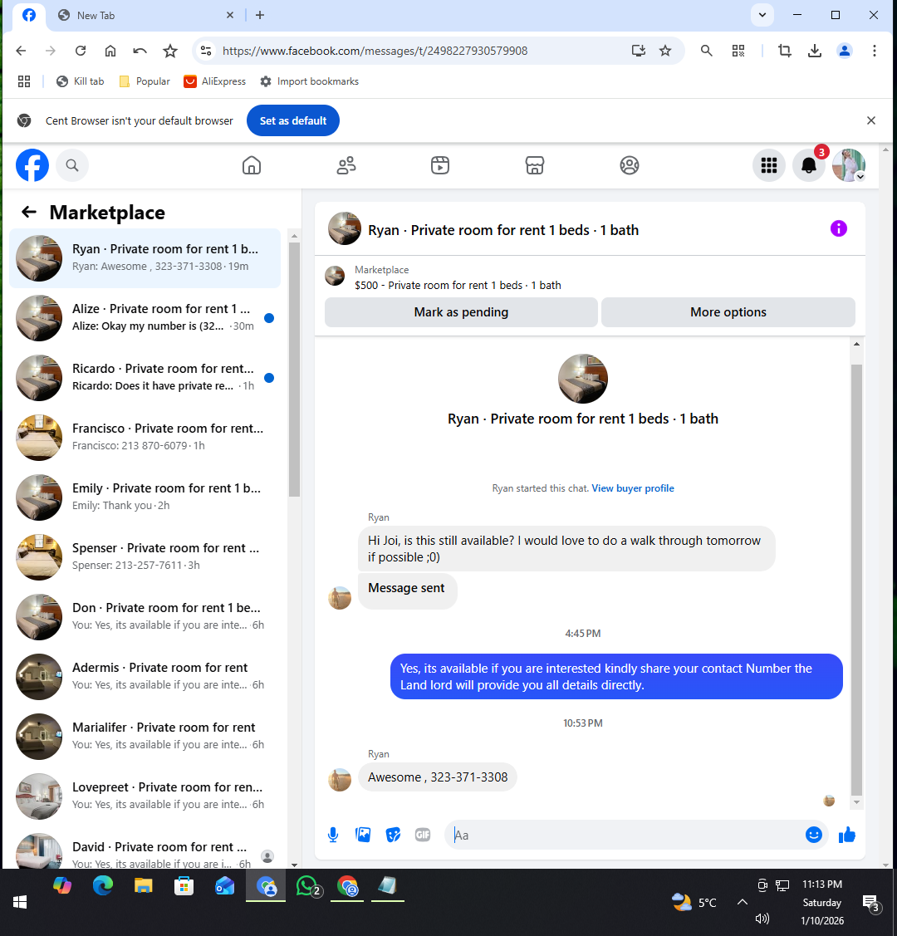Screen dimensions: 897x936
Task: Reload the page with refresh icon
Action: pos(81,51)
